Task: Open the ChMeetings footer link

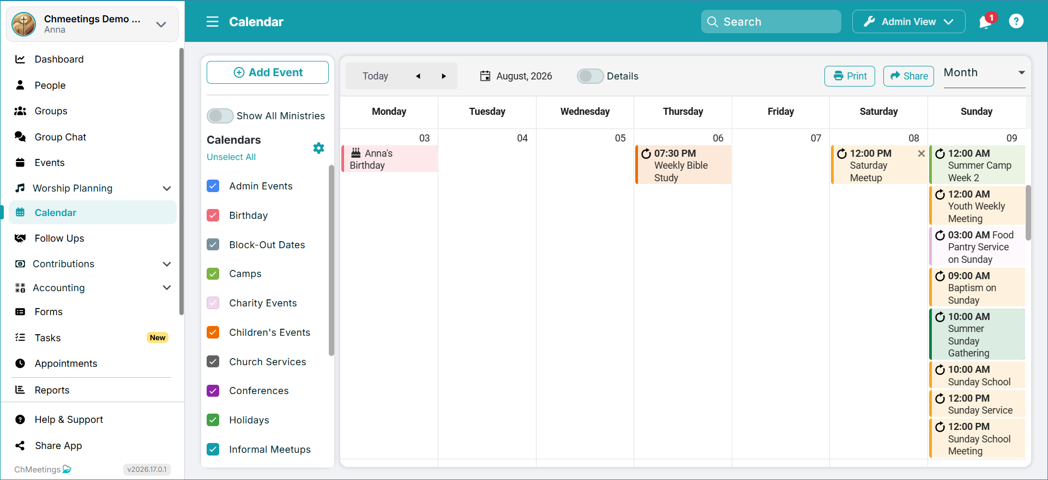Action: [x=43, y=469]
